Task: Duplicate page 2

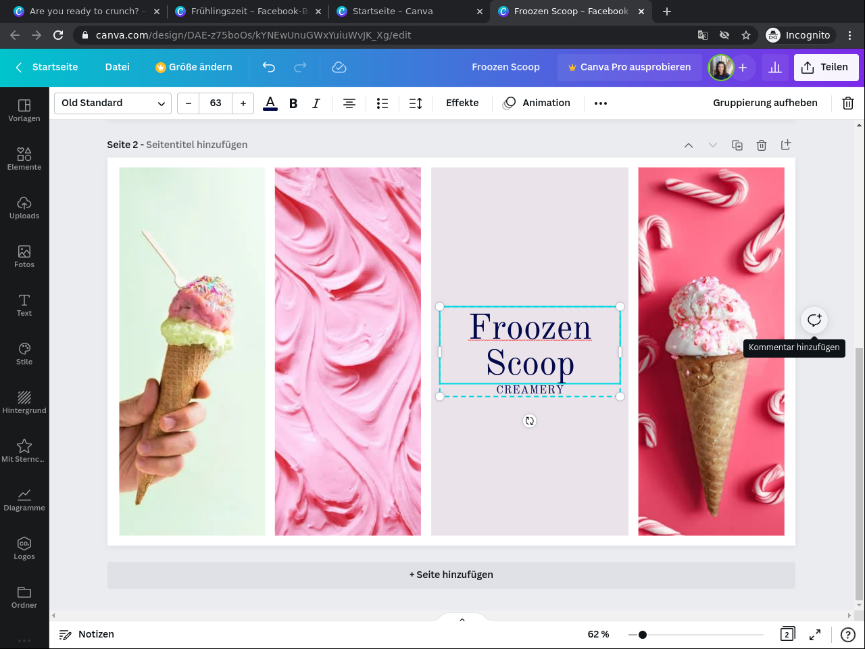Action: (737, 145)
